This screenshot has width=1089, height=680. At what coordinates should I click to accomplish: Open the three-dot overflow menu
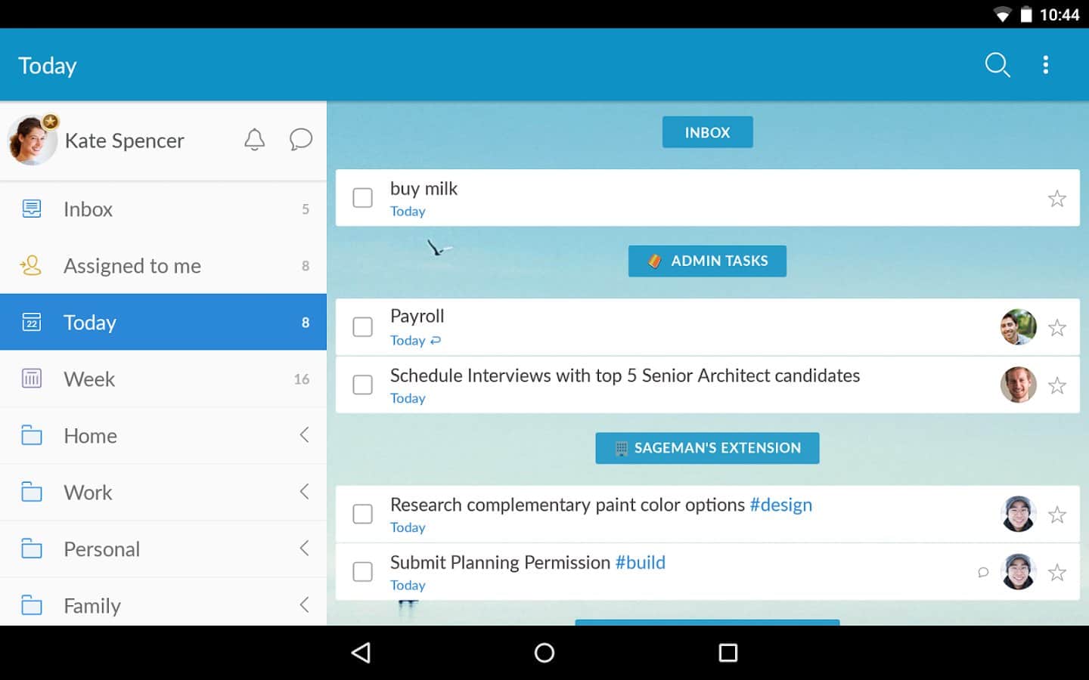click(x=1045, y=65)
